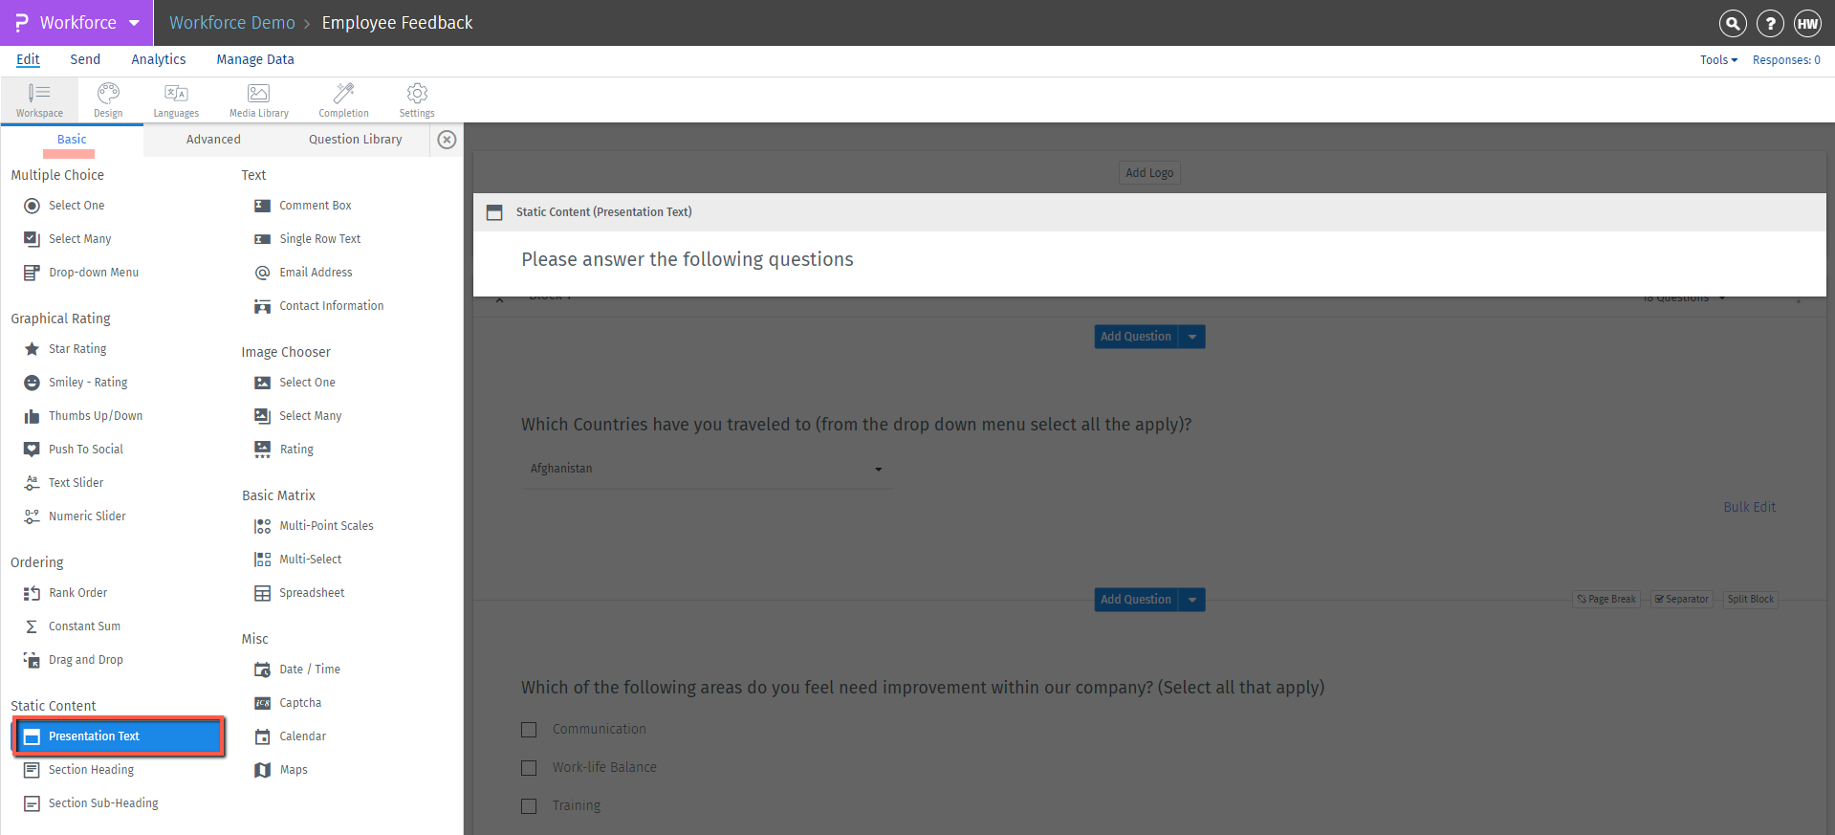
Task: Check the Communication checkbox
Action: click(x=529, y=729)
